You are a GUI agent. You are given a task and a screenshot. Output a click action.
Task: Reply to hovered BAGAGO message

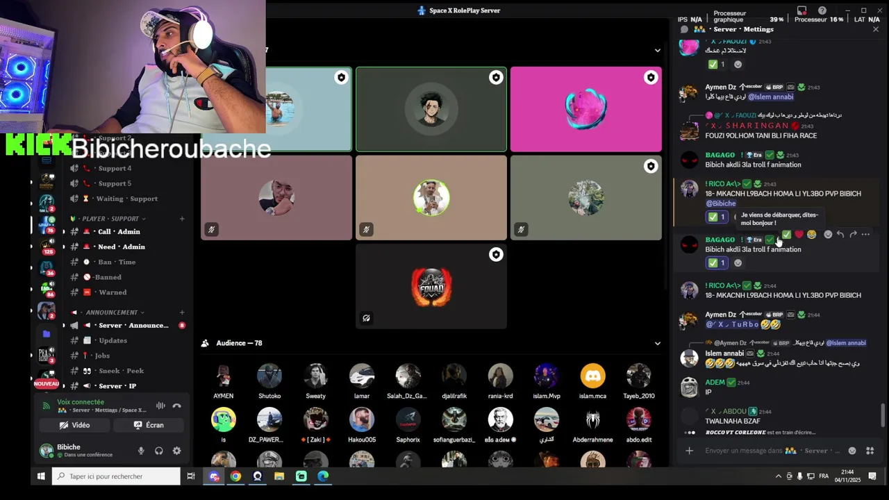(x=840, y=235)
